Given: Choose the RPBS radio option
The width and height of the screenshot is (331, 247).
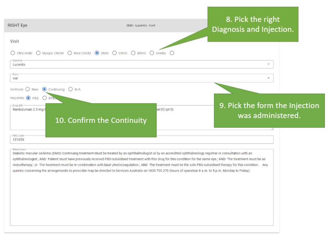Looking at the screenshot, I should (x=45, y=98).
